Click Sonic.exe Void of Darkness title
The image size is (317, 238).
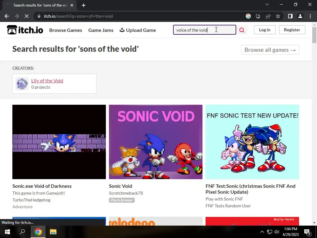point(42,186)
